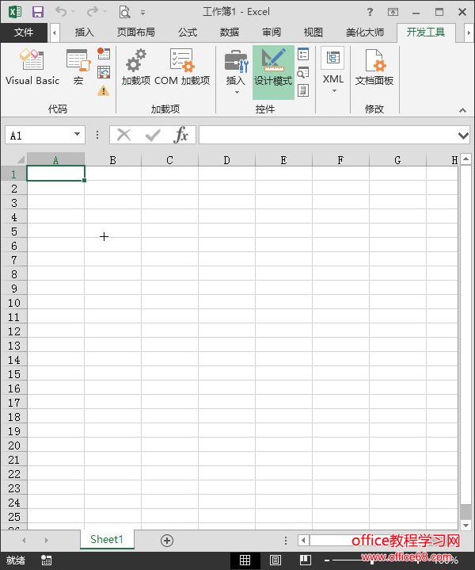
Task: Click the macro security warning icon
Action: [x=104, y=90]
